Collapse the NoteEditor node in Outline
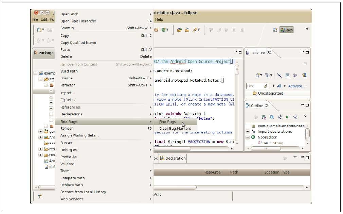The width and height of the screenshot is (343, 214). point(248,137)
